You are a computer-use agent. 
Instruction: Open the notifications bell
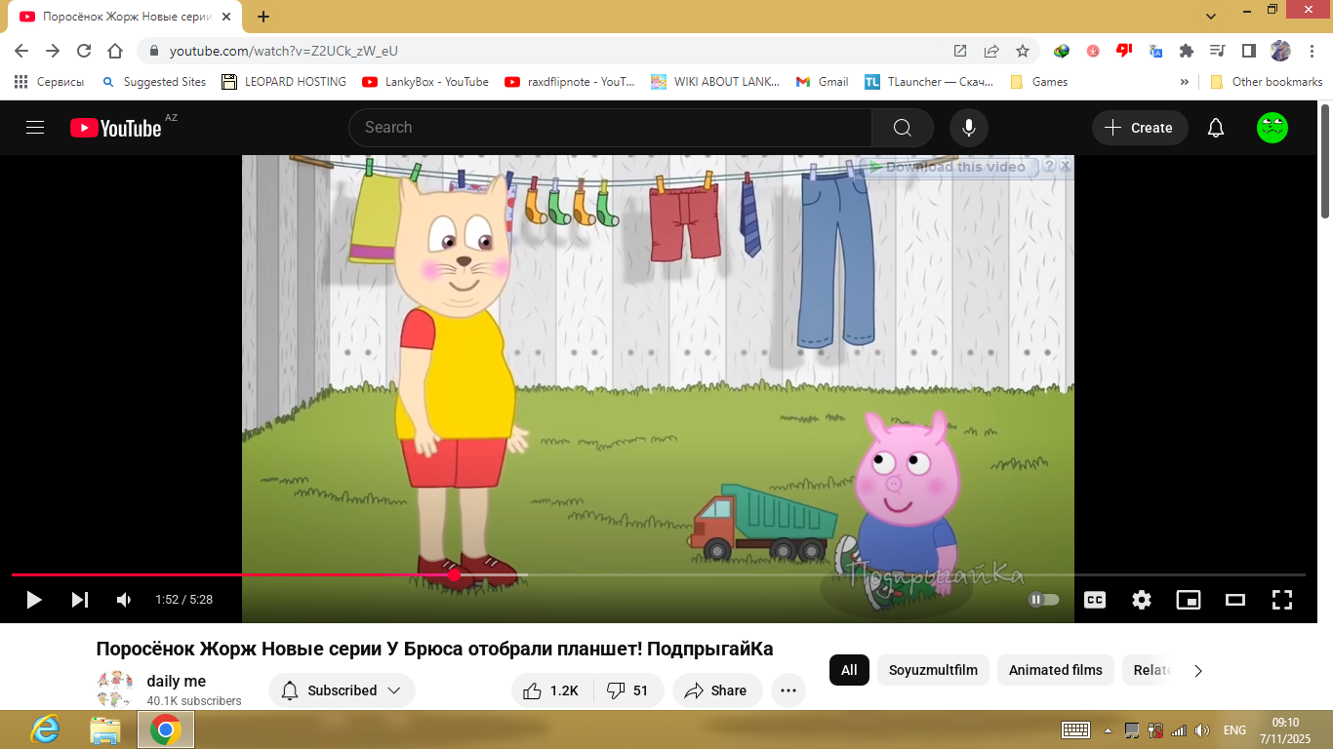click(x=1216, y=128)
